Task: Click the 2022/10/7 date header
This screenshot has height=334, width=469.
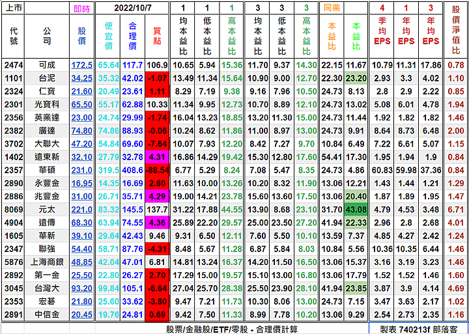Action: (132, 8)
